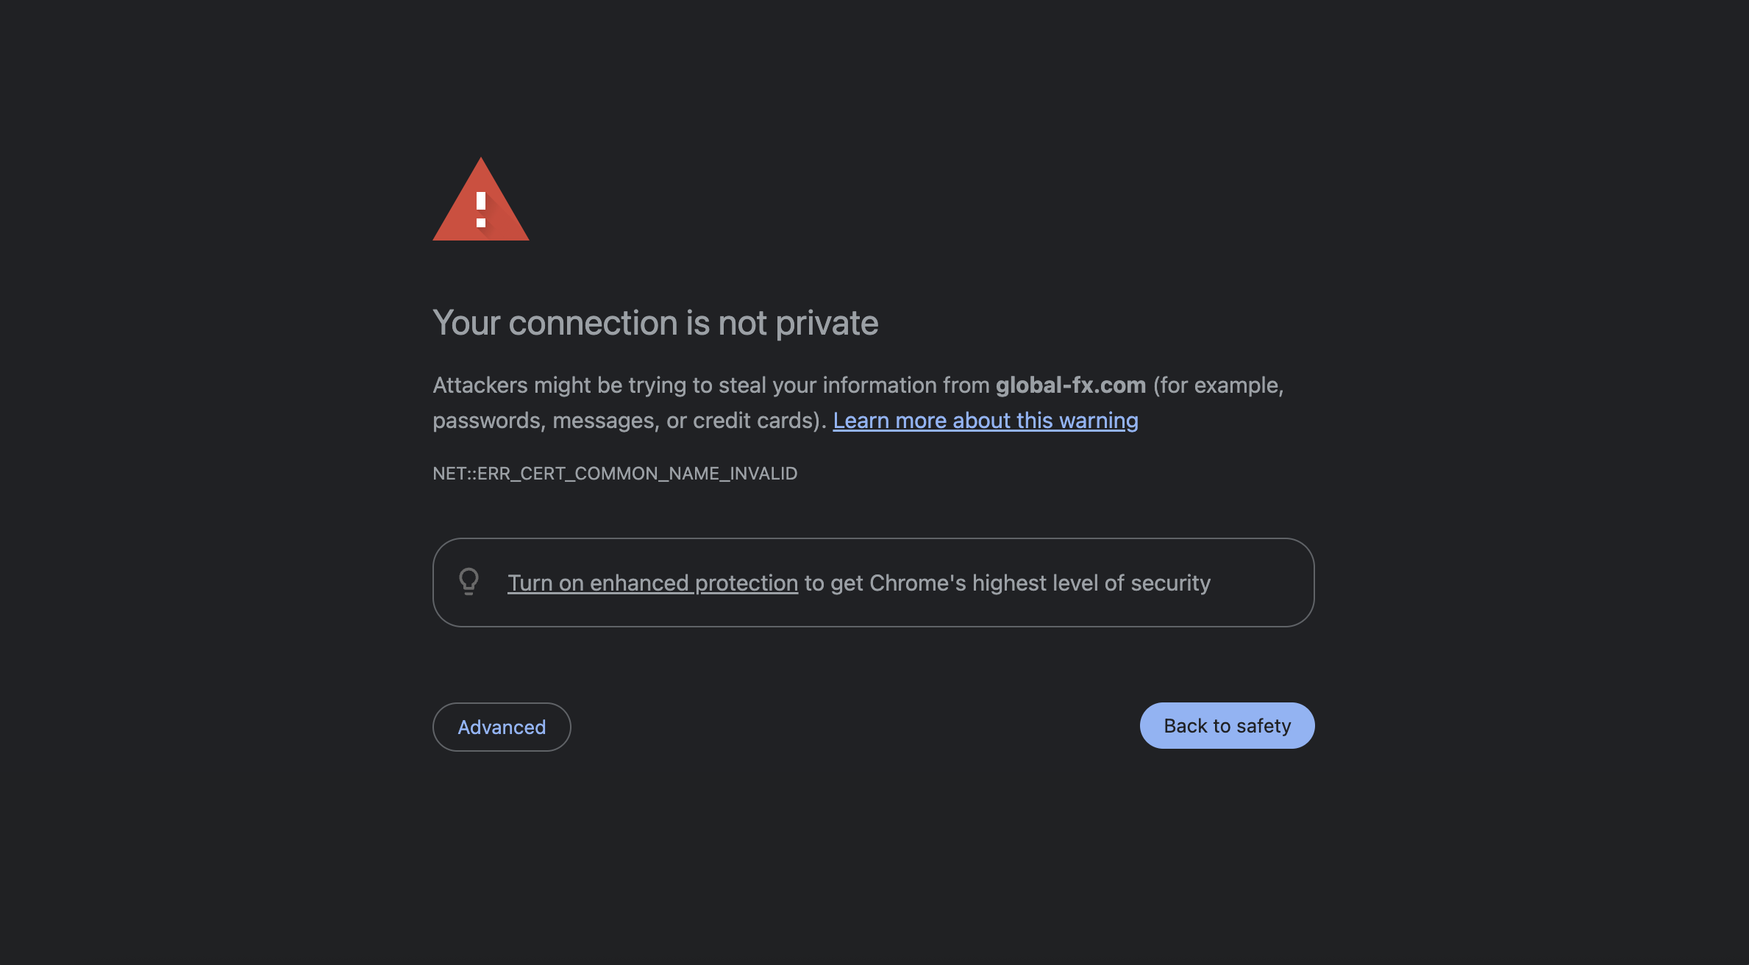
Task: Open the Advanced options
Action: click(x=502, y=727)
